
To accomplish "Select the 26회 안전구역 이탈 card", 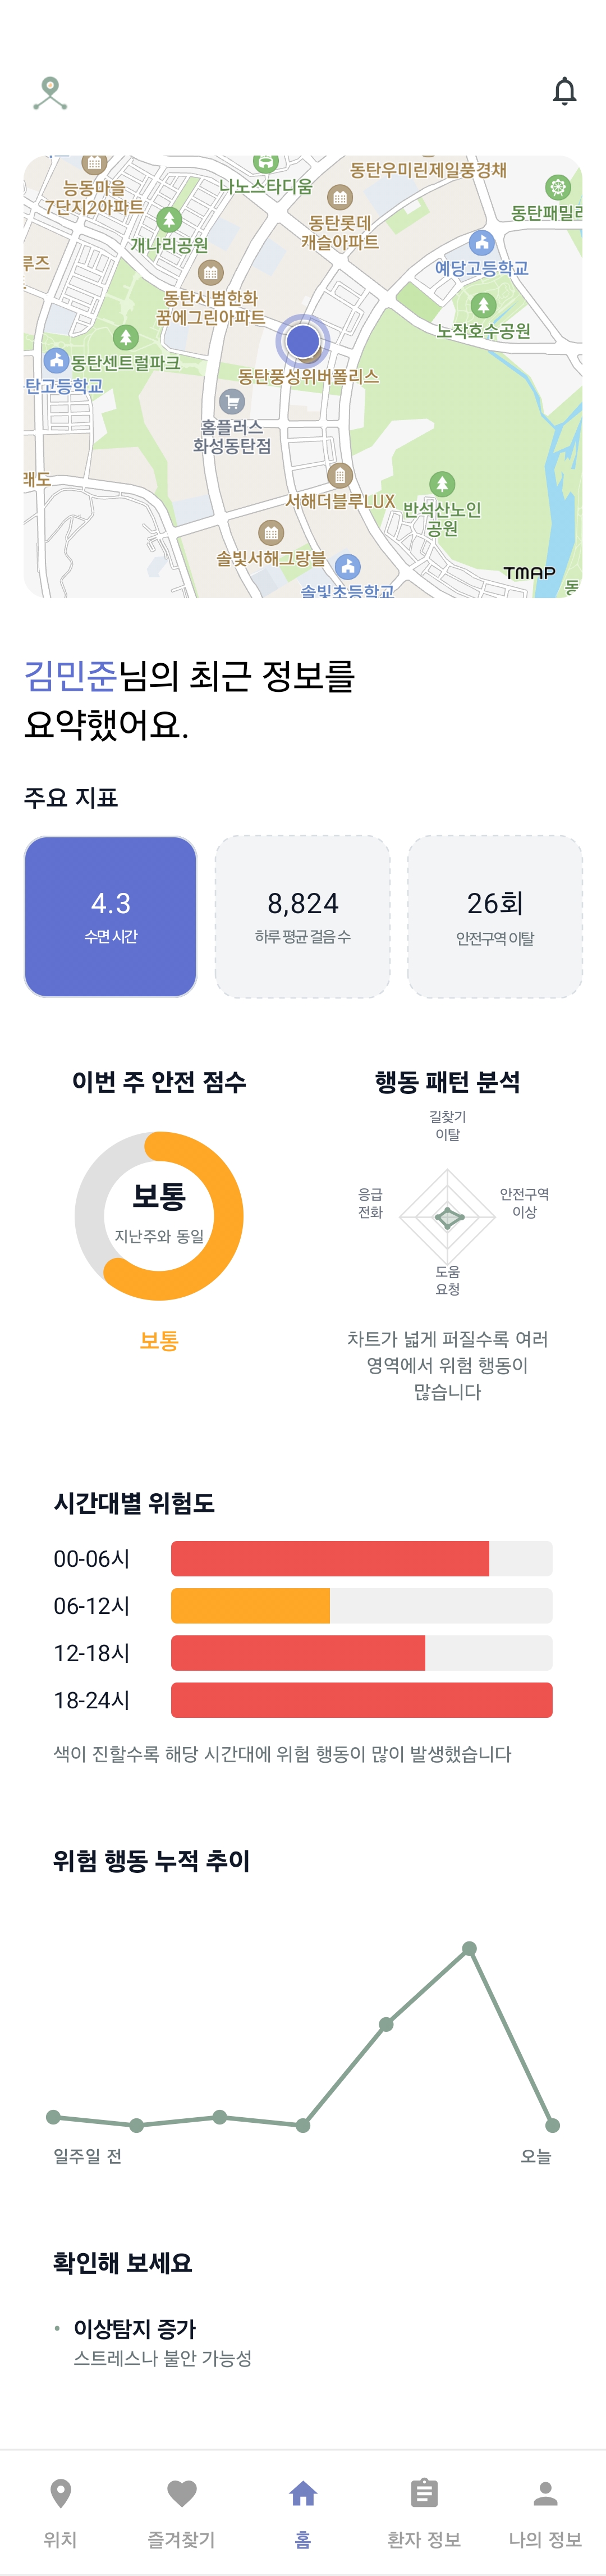I will 495,916.
